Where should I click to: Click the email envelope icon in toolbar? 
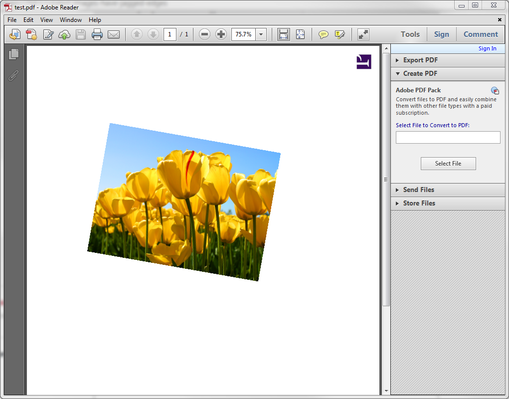click(x=114, y=34)
